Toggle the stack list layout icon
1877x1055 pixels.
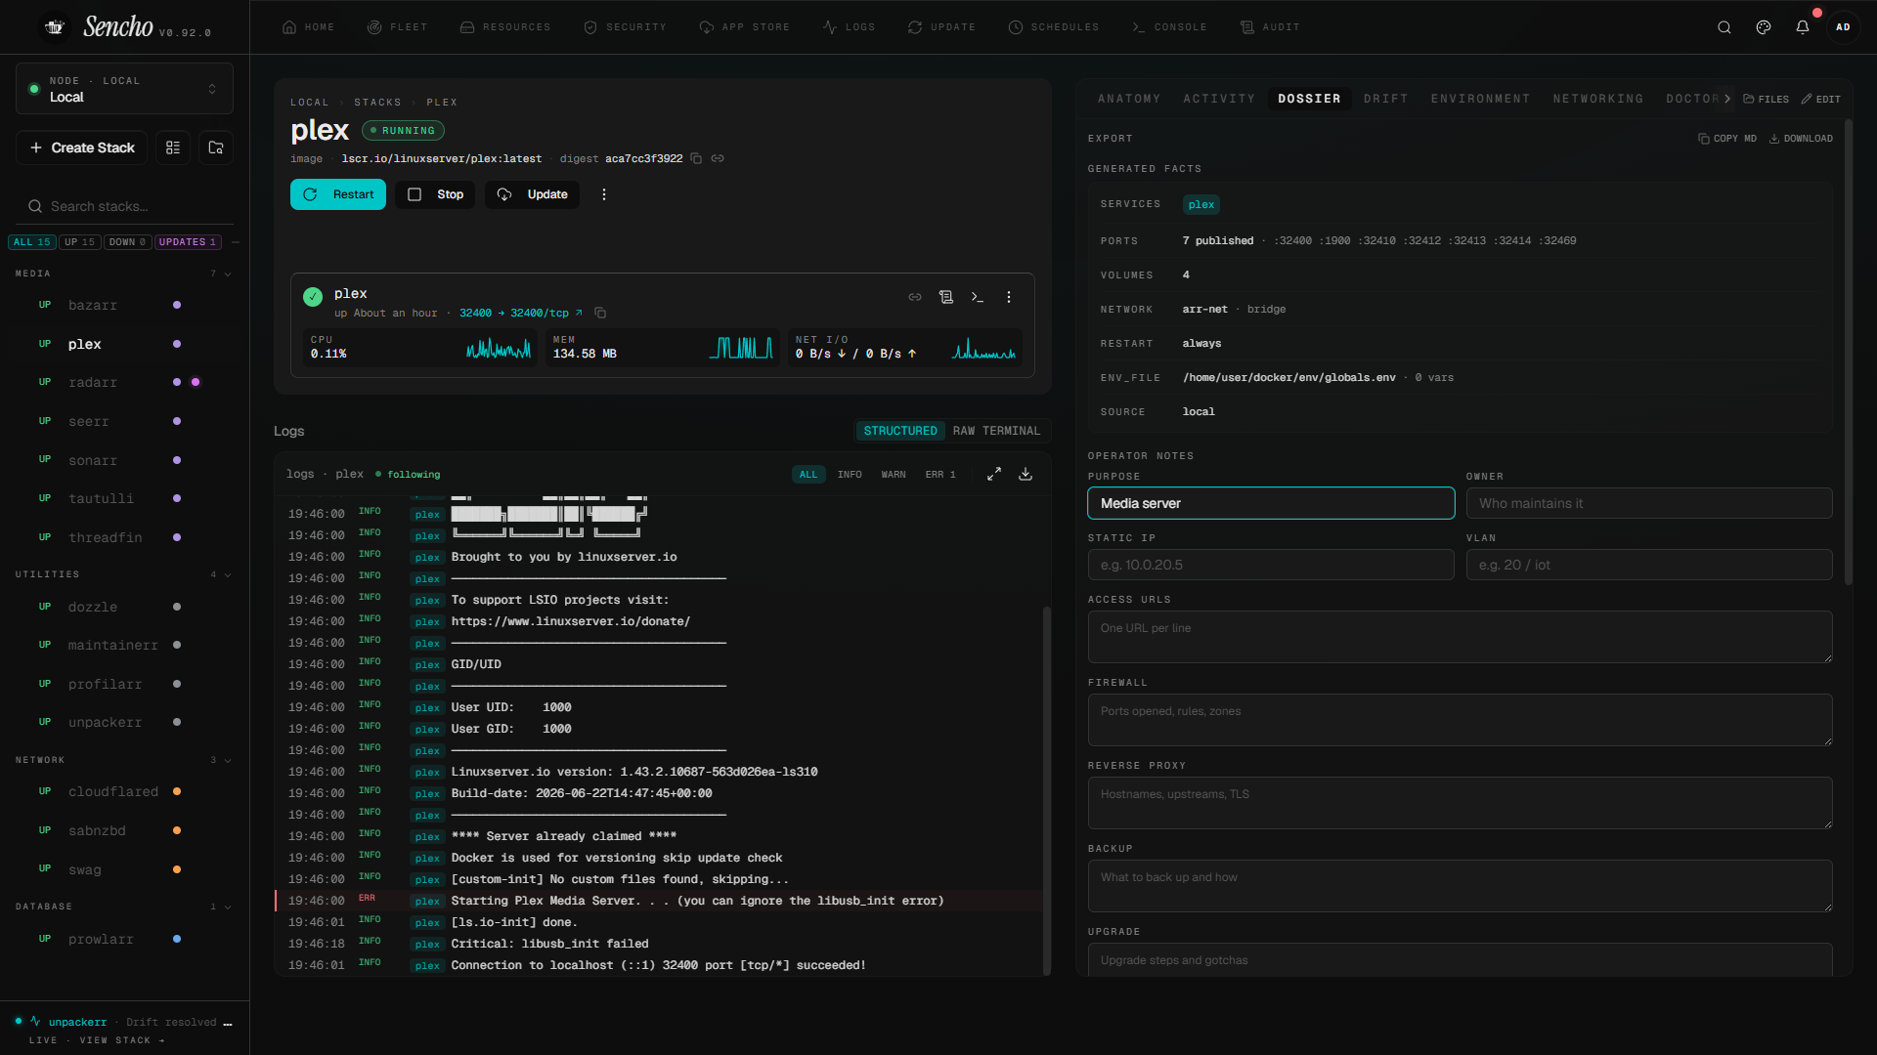[173, 148]
